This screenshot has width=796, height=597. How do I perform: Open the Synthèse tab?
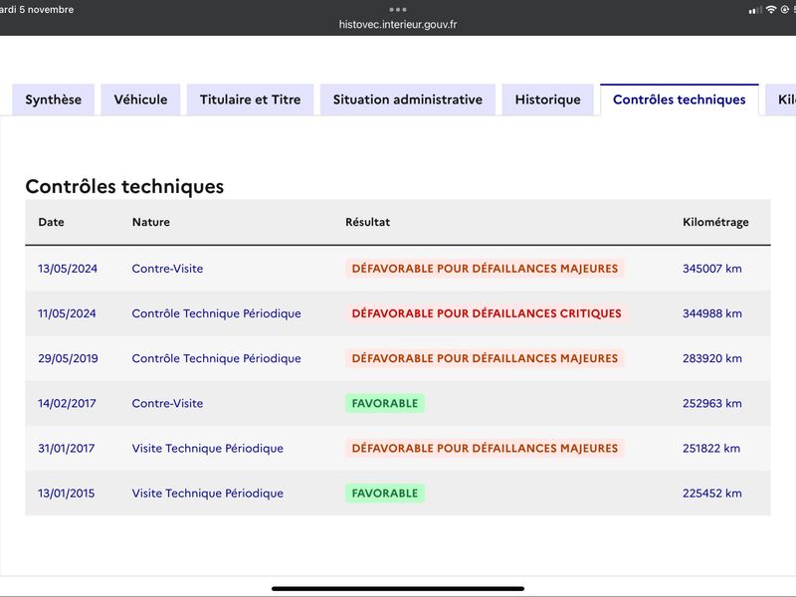click(54, 99)
